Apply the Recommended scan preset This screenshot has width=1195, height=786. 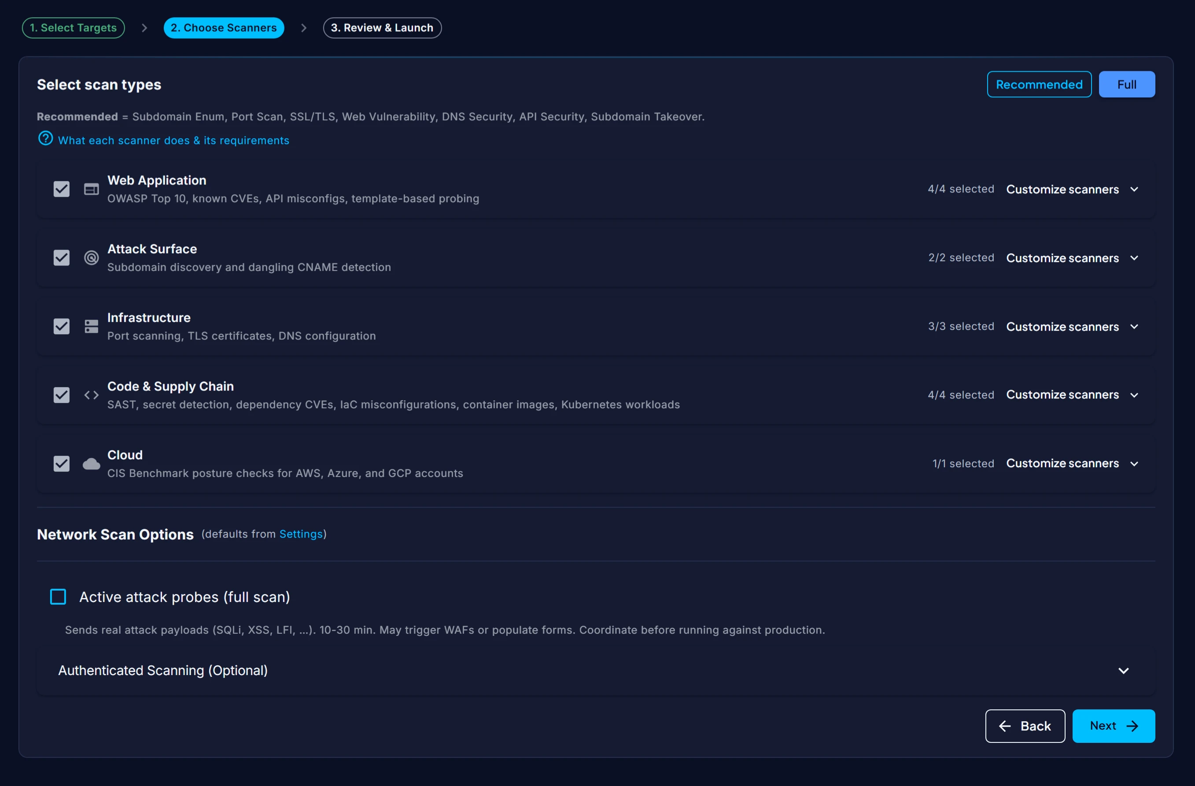click(x=1039, y=85)
